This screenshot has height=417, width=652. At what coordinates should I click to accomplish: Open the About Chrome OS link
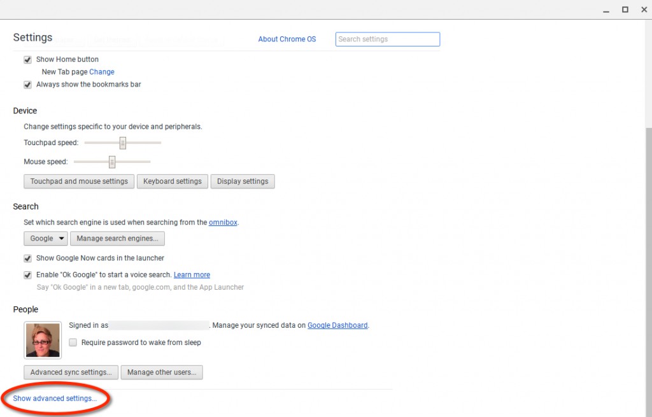coord(287,39)
